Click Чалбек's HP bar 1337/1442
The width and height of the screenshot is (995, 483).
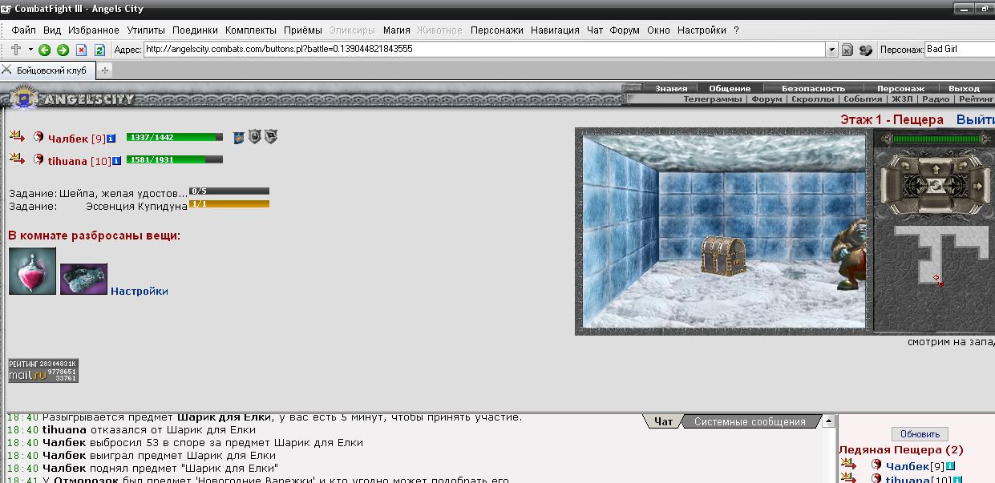[x=175, y=137]
